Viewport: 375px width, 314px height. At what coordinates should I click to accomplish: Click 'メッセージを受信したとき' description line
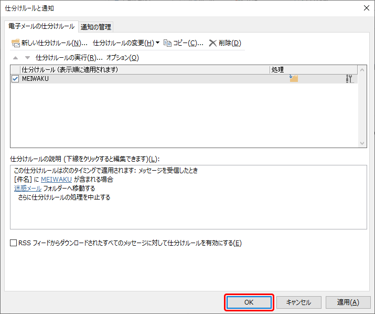click(168, 171)
